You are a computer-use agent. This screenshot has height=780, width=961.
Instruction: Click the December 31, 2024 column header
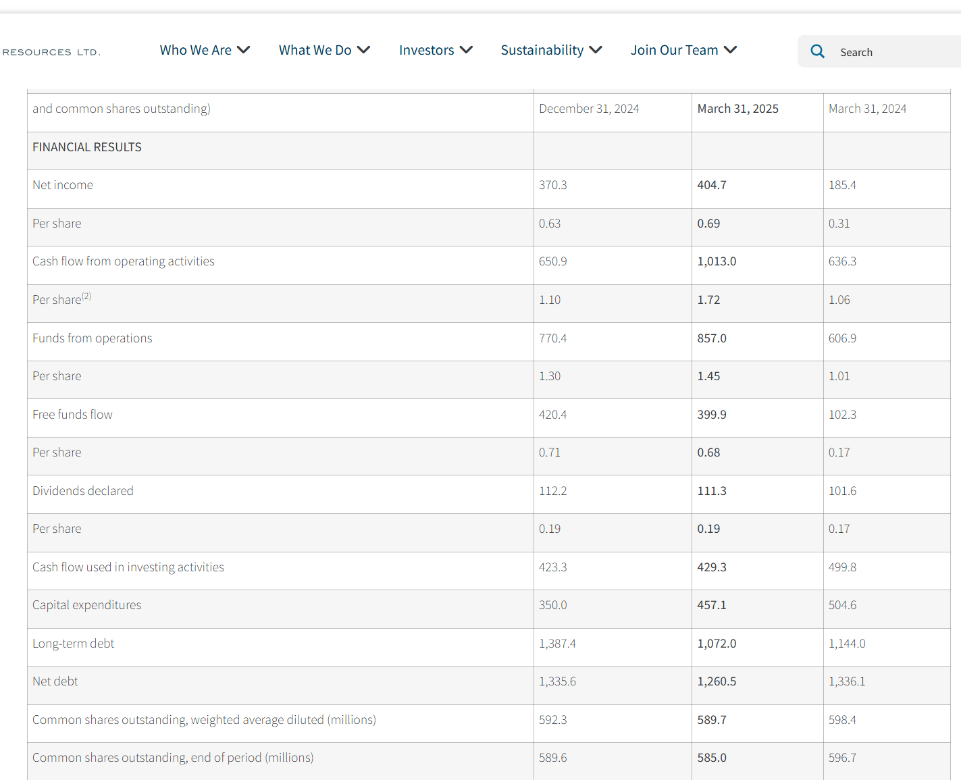(x=588, y=109)
